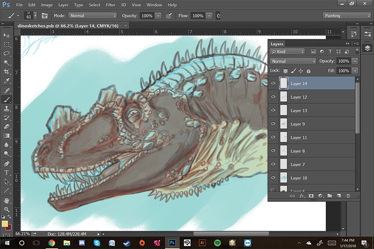The height and width of the screenshot is (249, 374).
Task: Pick the Eyedropper tool
Action: click(7, 81)
